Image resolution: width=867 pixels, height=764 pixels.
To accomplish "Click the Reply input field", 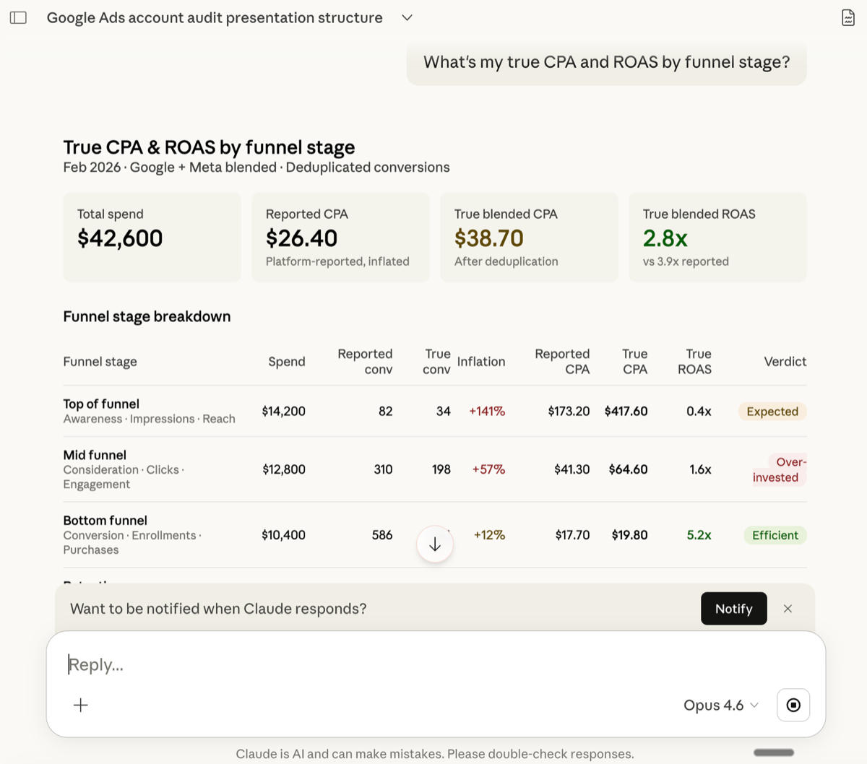I will 289,664.
